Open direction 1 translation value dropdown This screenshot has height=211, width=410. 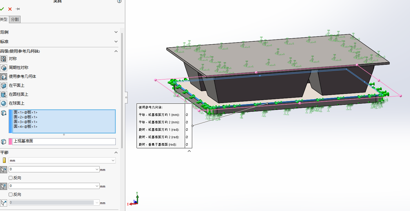96,169
